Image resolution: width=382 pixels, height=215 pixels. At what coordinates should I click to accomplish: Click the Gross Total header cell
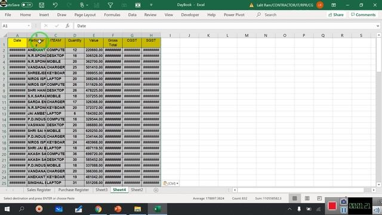(x=113, y=42)
